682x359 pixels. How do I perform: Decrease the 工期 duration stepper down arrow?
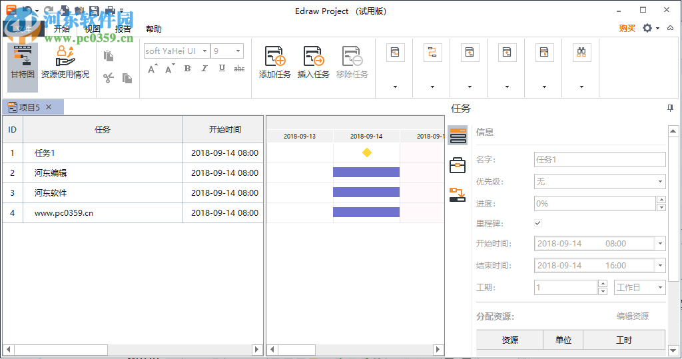pos(602,291)
